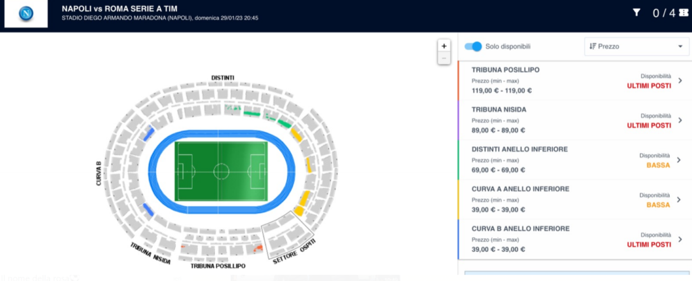Screen dimensions: 692x281
Task: Click the 0 / 4 tickets counter
Action: click(x=664, y=13)
